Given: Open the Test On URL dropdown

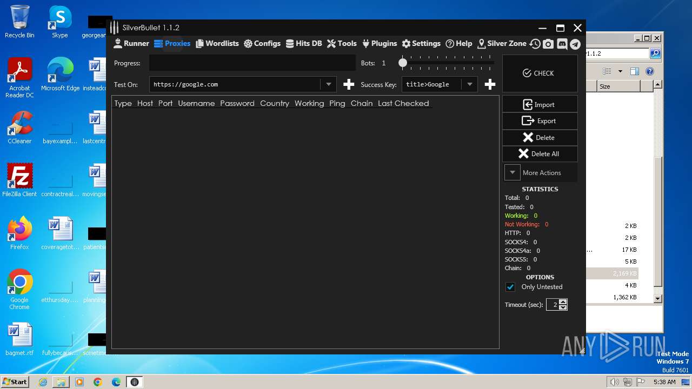Looking at the screenshot, I should [328, 84].
